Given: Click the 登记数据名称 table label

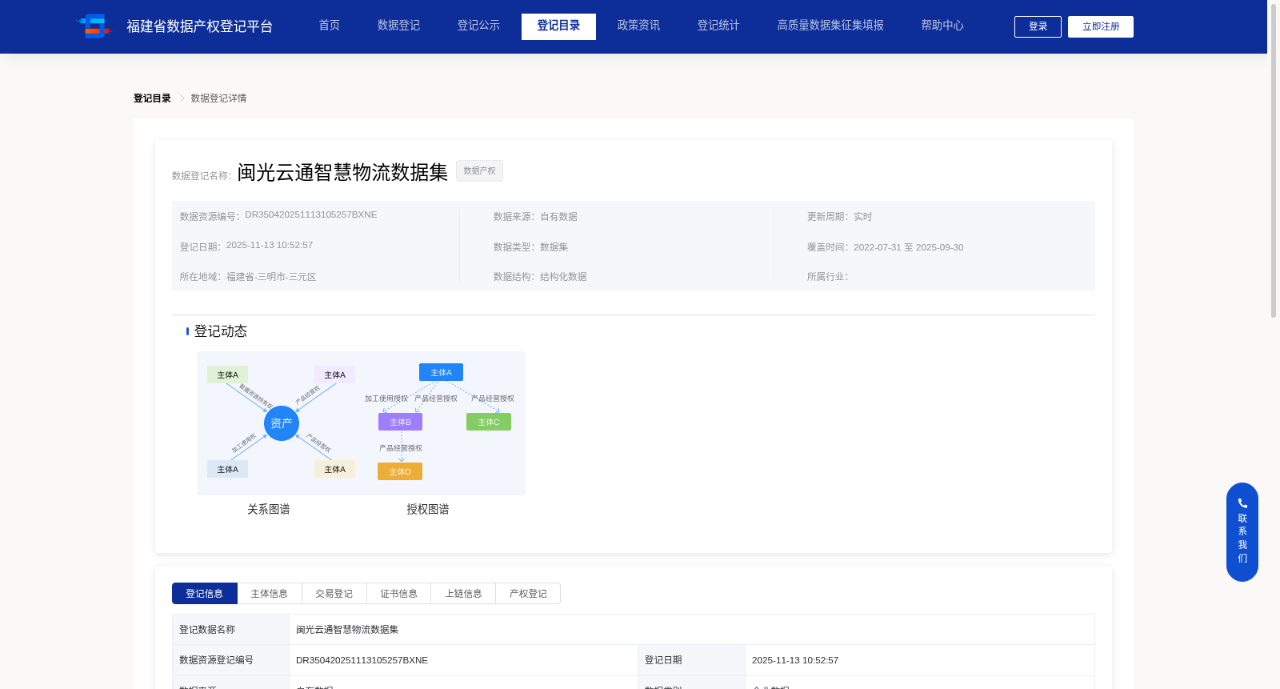Looking at the screenshot, I should pyautogui.click(x=207, y=630).
